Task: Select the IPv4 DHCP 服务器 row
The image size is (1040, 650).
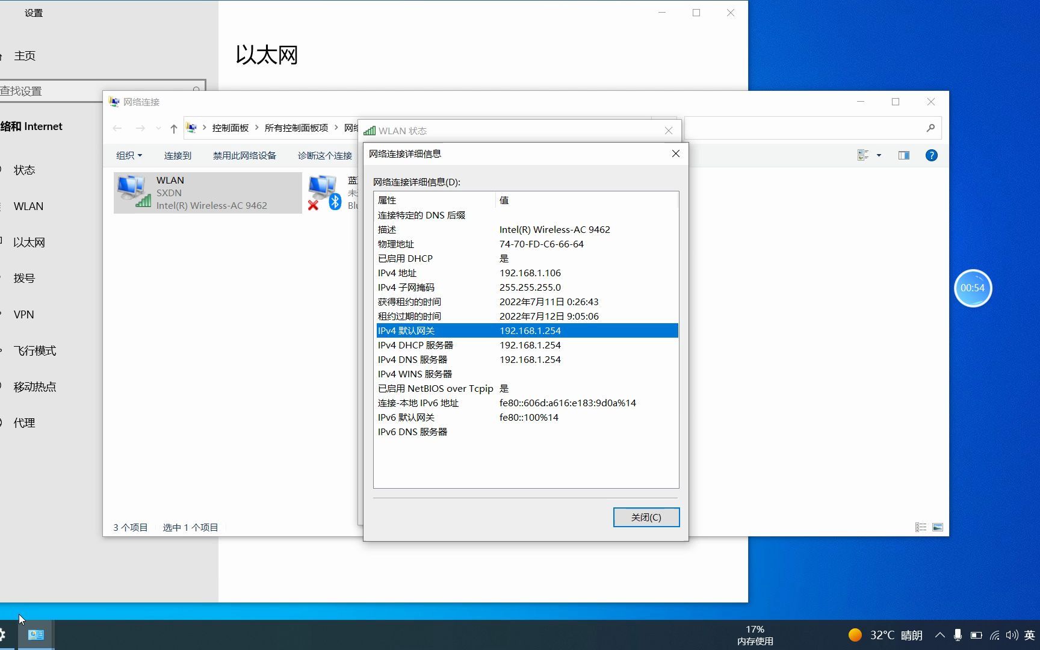Action: point(527,345)
